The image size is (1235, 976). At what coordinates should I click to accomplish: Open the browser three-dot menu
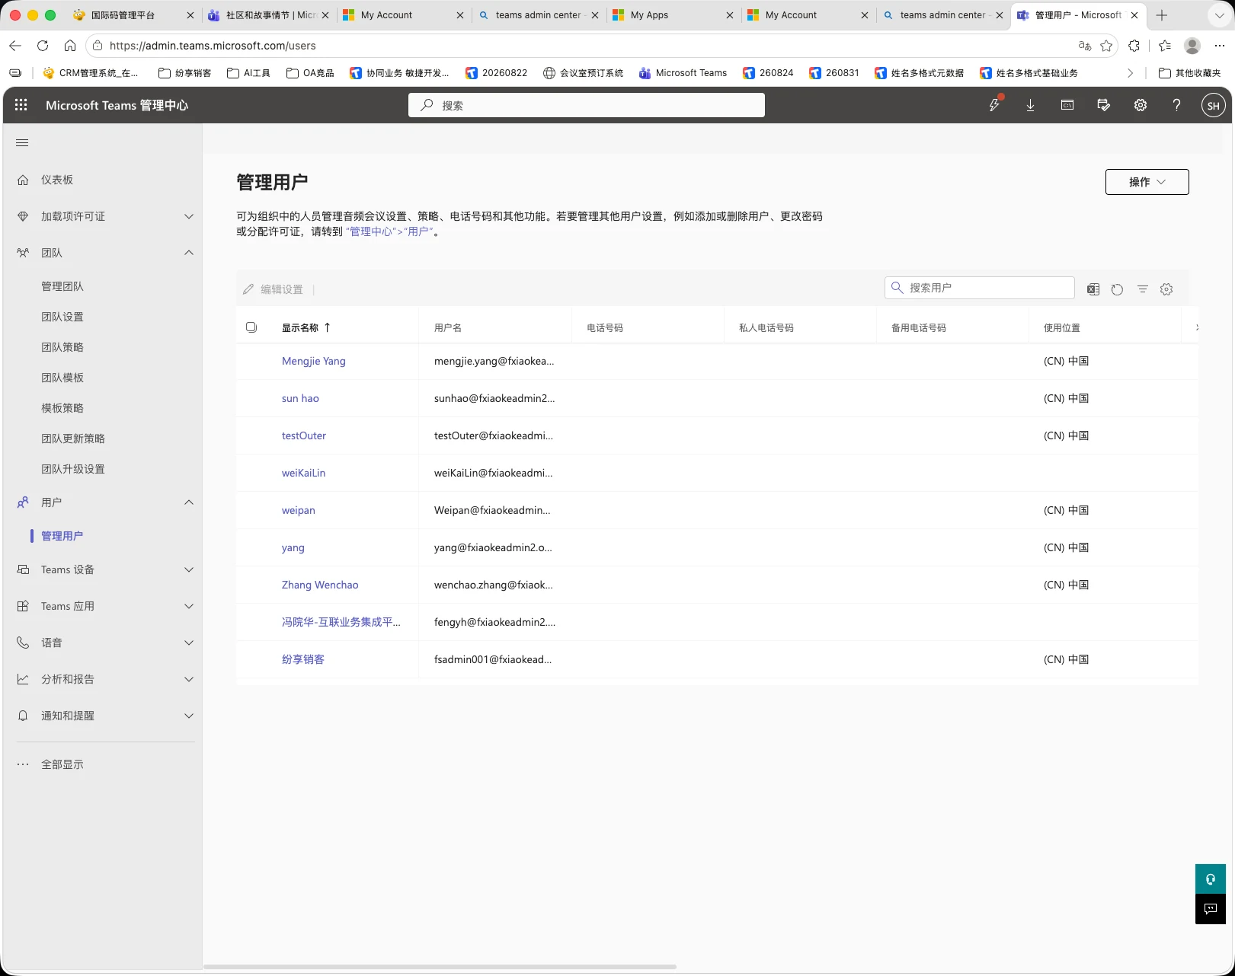pyautogui.click(x=1220, y=46)
